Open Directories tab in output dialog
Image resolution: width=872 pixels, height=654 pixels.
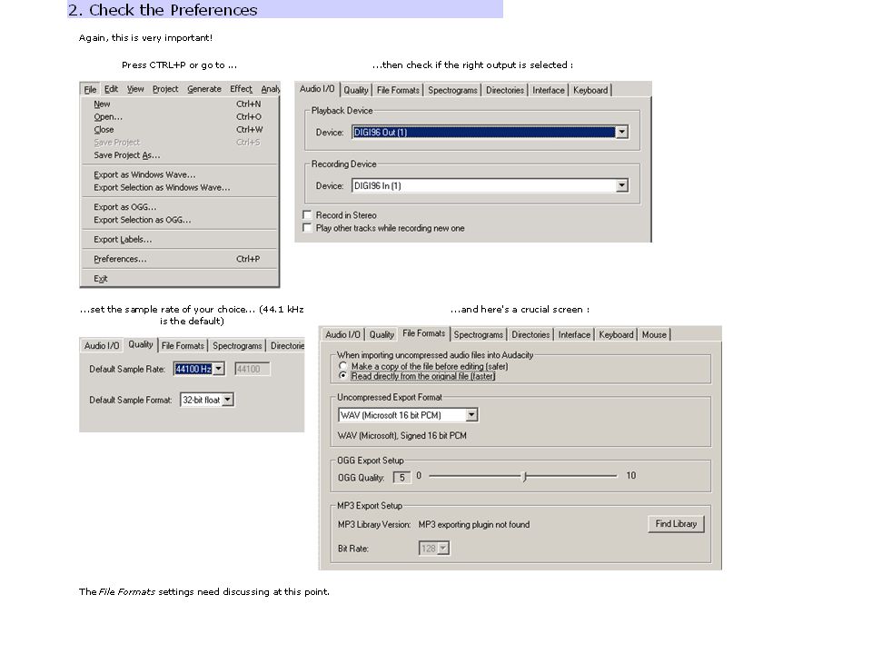[x=505, y=90]
